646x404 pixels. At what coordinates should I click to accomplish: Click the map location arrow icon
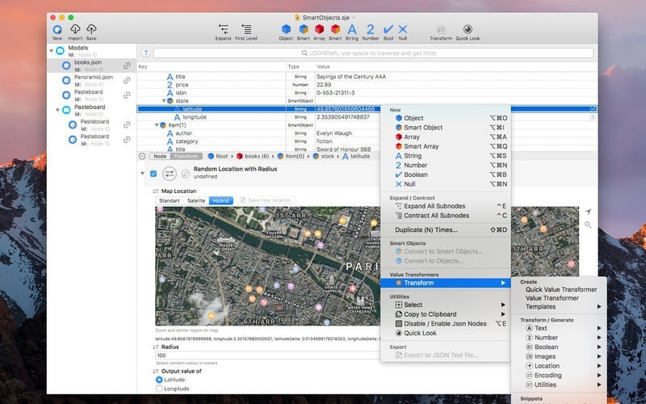[588, 212]
